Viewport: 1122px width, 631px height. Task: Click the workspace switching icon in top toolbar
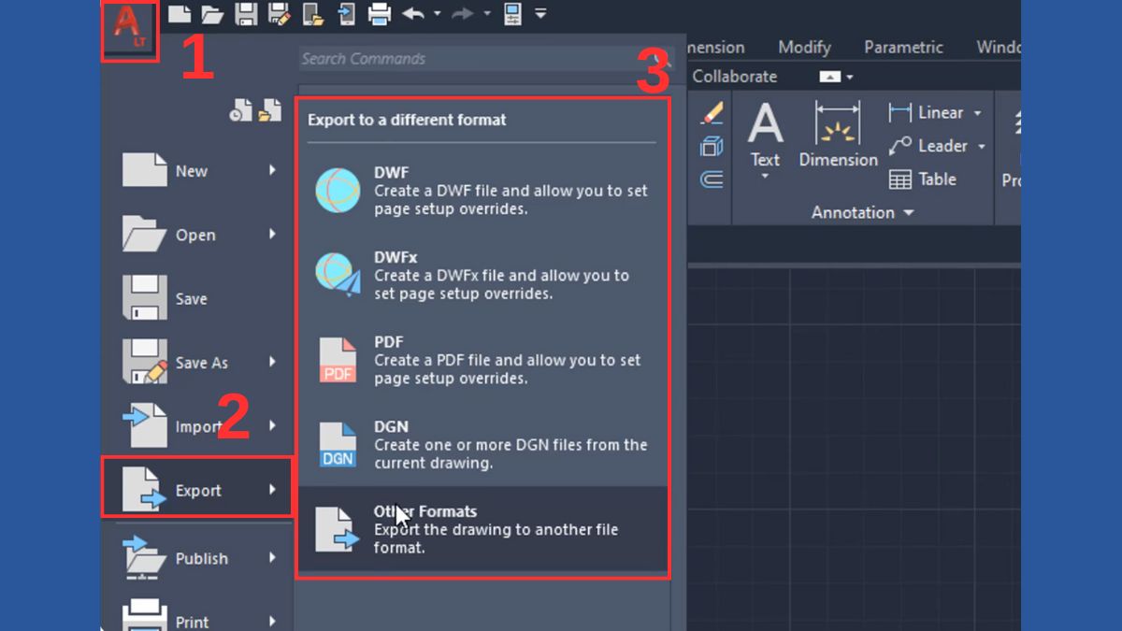[512, 14]
